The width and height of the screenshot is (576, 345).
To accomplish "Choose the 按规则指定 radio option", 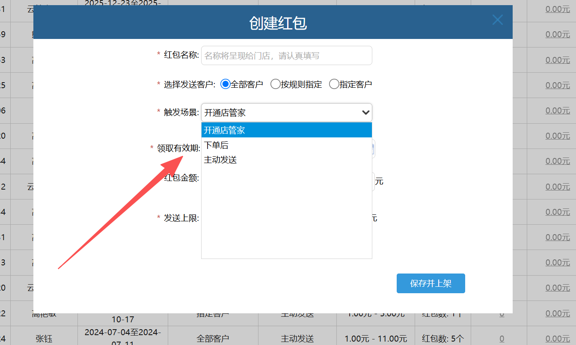I will click(276, 84).
